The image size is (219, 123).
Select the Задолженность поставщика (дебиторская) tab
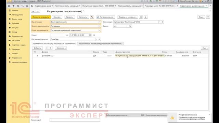click(100, 44)
